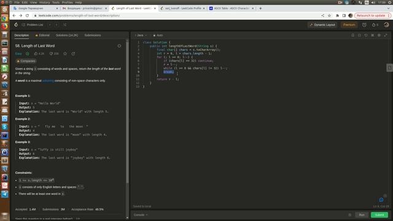Viewport: 393px width, 221px height.
Task: Click the Run button
Action: [362, 215]
